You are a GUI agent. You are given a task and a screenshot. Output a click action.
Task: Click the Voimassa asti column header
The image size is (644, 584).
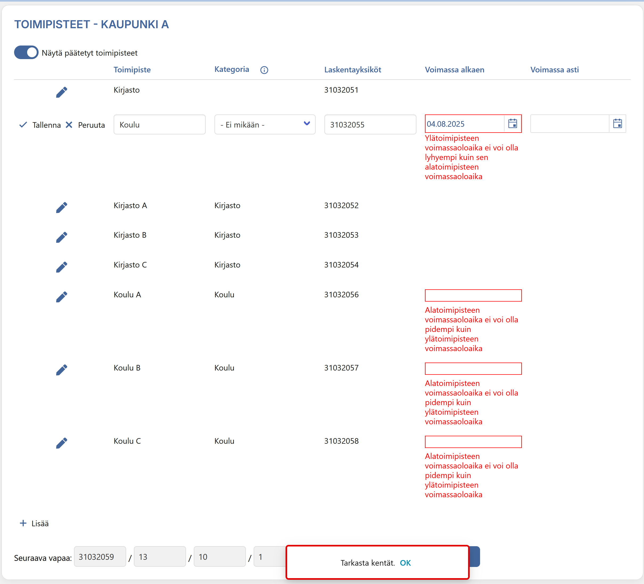(555, 70)
